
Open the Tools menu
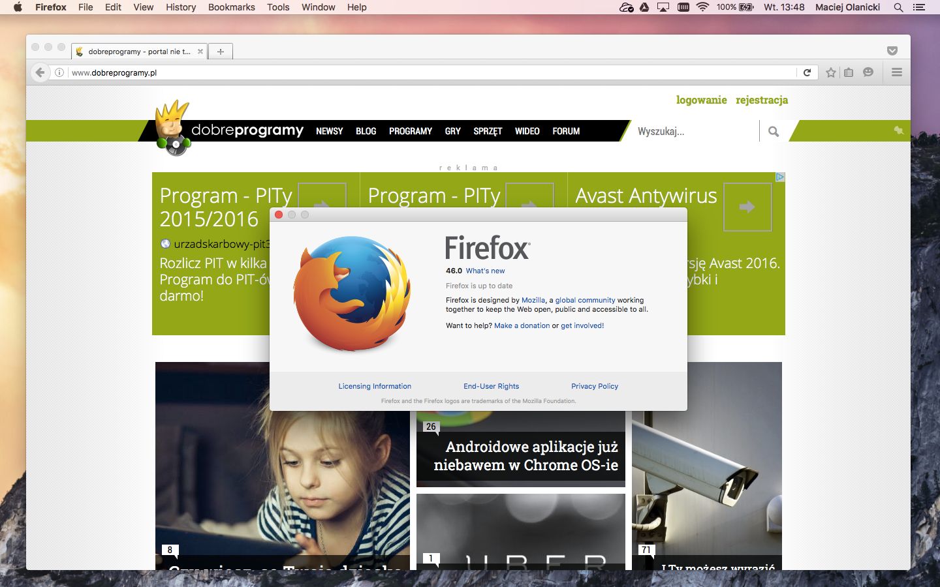pyautogui.click(x=278, y=7)
